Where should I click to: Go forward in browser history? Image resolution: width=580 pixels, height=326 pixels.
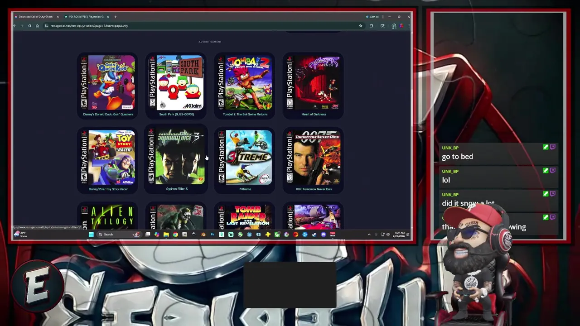[x=22, y=26]
